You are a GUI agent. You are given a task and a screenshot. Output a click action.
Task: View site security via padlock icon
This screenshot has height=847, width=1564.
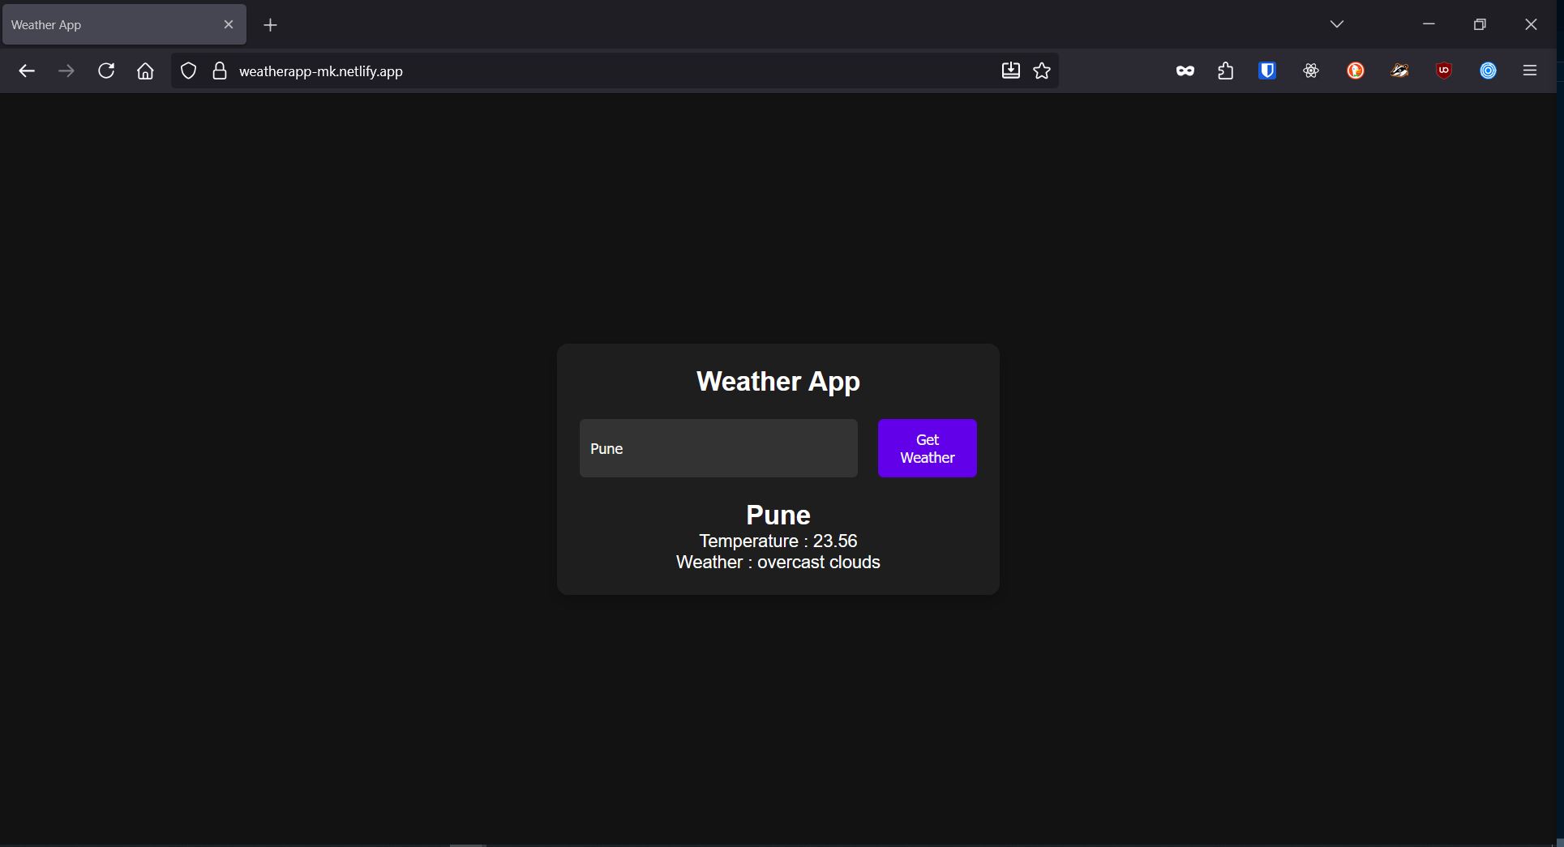219,71
